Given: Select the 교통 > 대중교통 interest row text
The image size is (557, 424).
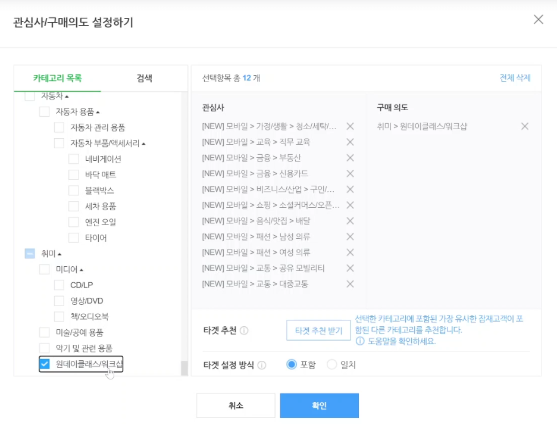Looking at the screenshot, I should (x=255, y=284).
